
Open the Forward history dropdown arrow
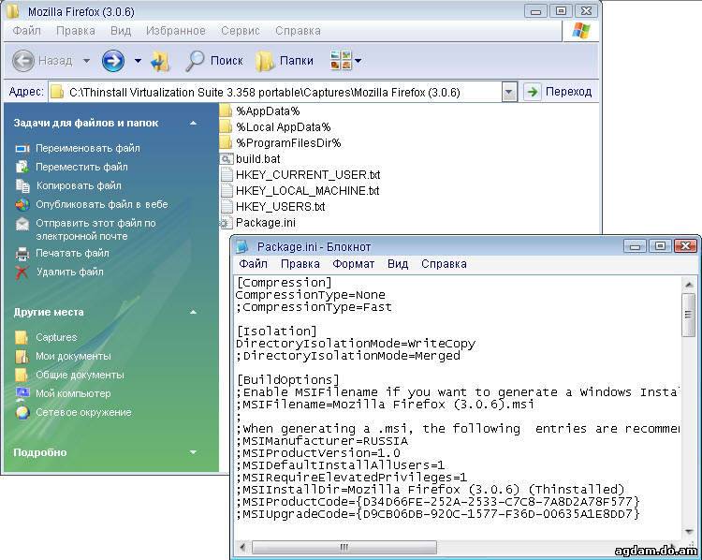pos(138,61)
